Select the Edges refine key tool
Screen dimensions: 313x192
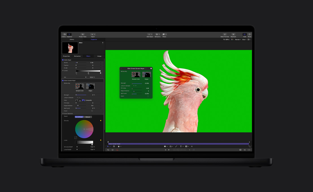click(x=90, y=86)
